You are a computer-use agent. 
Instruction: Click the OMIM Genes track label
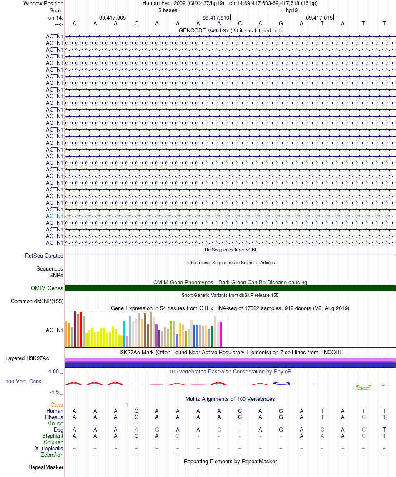[47, 288]
